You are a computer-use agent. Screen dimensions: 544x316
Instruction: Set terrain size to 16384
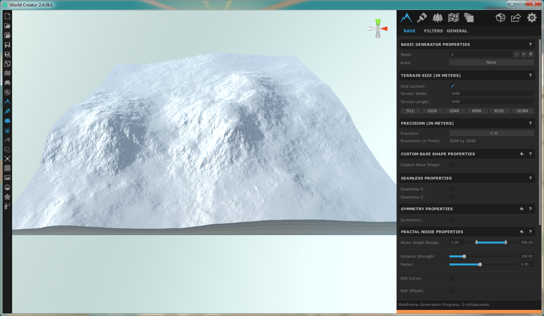tap(522, 111)
